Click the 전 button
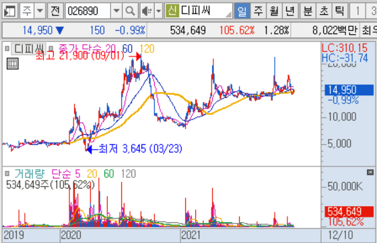This screenshot has height=243, width=377. point(55,11)
